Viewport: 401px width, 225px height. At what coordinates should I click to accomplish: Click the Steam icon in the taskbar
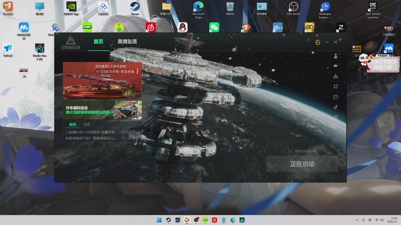168,220
